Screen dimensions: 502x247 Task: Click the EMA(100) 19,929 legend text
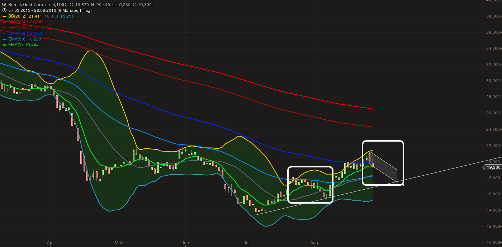[26, 33]
